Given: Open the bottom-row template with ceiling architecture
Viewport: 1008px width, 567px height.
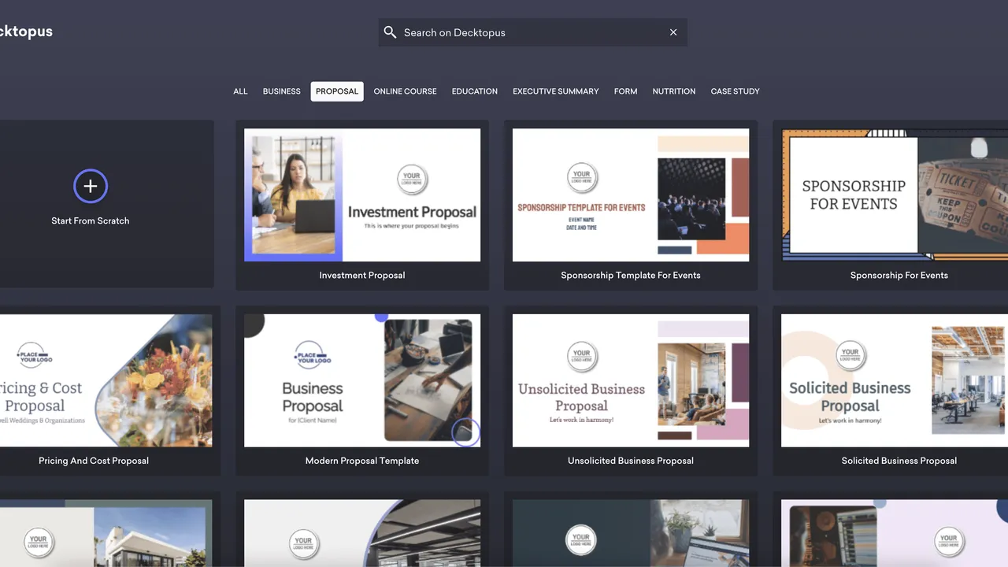Looking at the screenshot, I should pyautogui.click(x=362, y=533).
